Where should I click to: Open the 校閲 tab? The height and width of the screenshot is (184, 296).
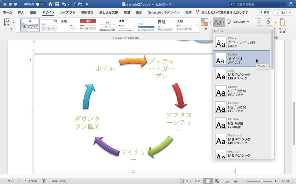click(127, 13)
